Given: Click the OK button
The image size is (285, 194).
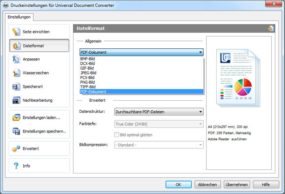Looking at the screenshot, I should [x=179, y=184].
